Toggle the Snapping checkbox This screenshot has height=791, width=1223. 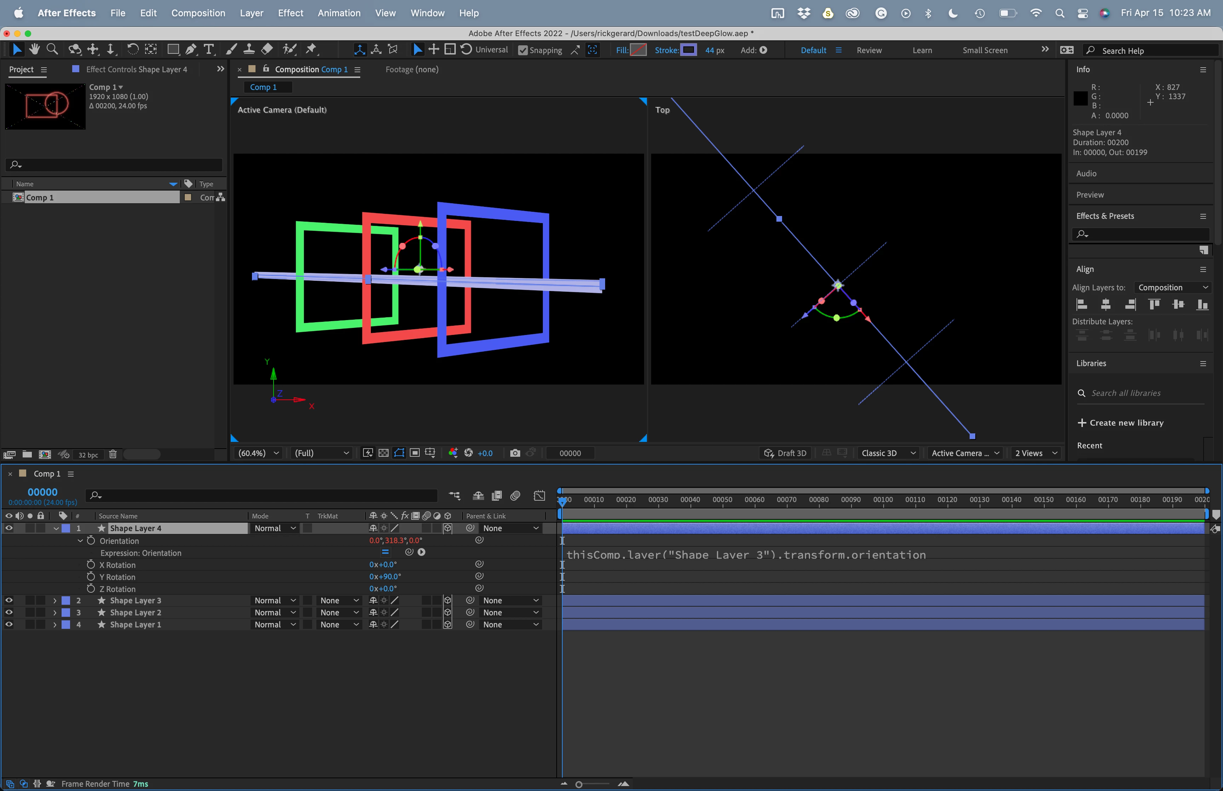[x=523, y=50]
